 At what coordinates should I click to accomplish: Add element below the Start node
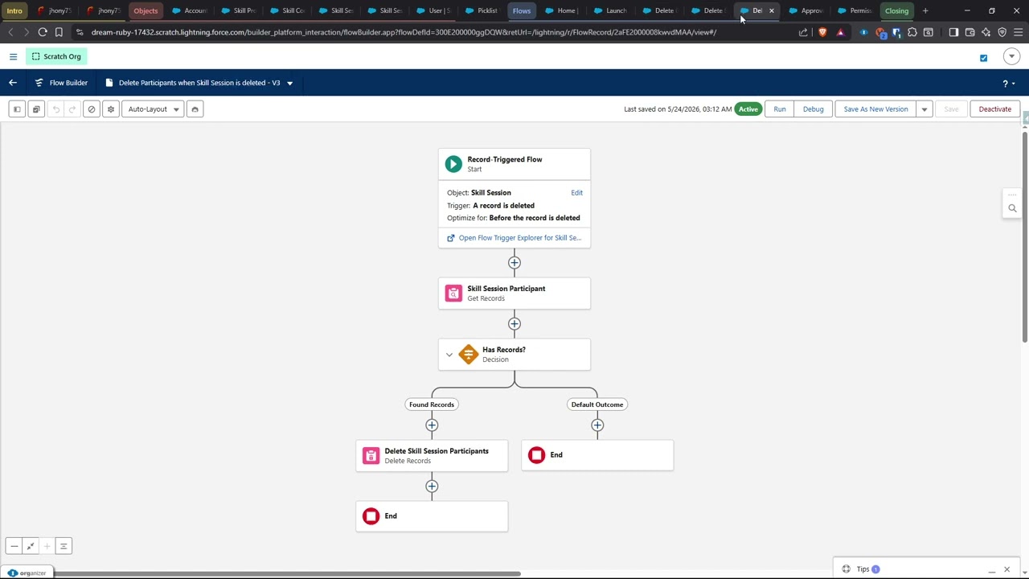[514, 263]
